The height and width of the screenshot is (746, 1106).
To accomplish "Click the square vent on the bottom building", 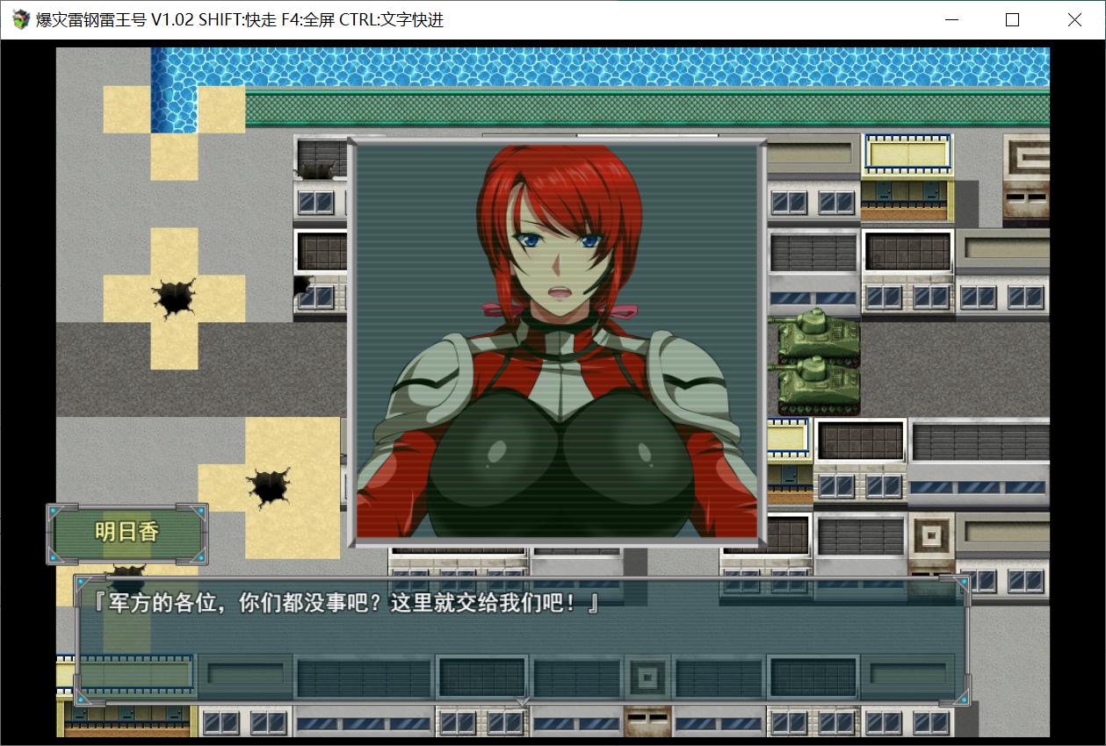I will tap(647, 676).
